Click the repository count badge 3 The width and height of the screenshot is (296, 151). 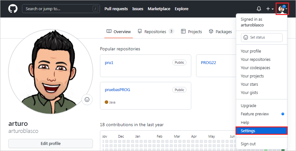click(x=171, y=31)
